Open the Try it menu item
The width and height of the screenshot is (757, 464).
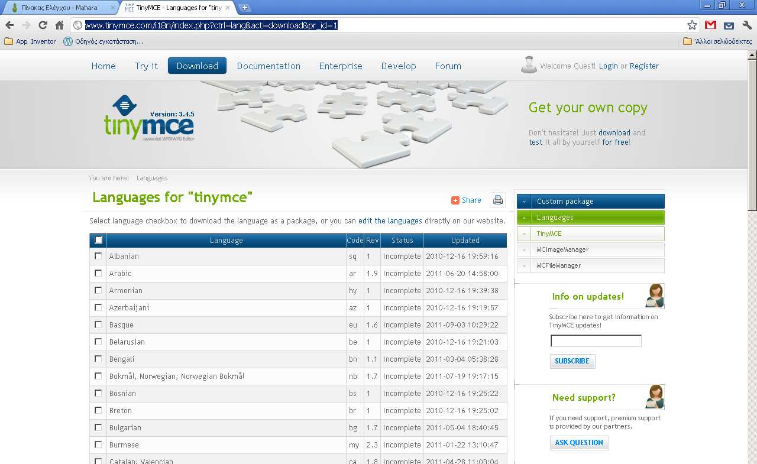coord(146,66)
